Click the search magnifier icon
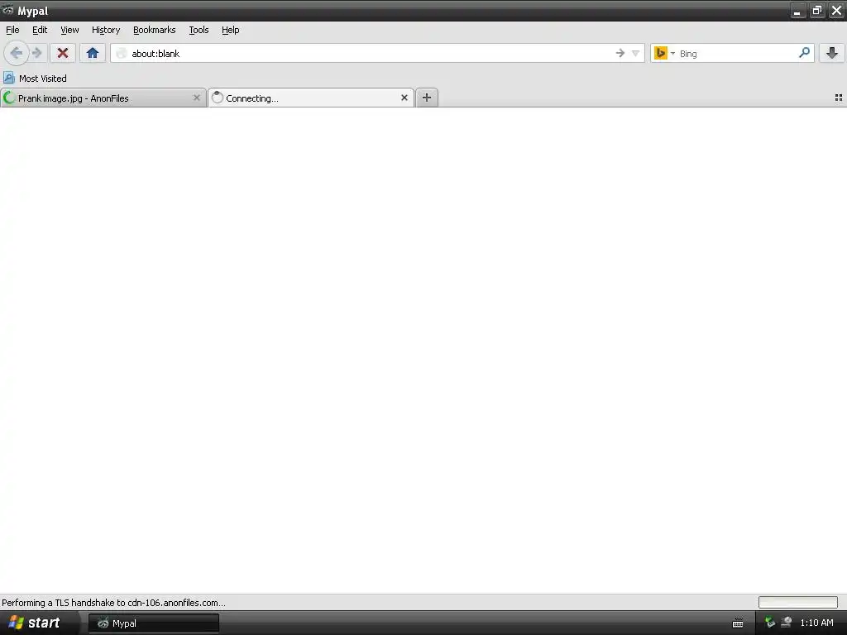This screenshot has height=635, width=847. 804,53
